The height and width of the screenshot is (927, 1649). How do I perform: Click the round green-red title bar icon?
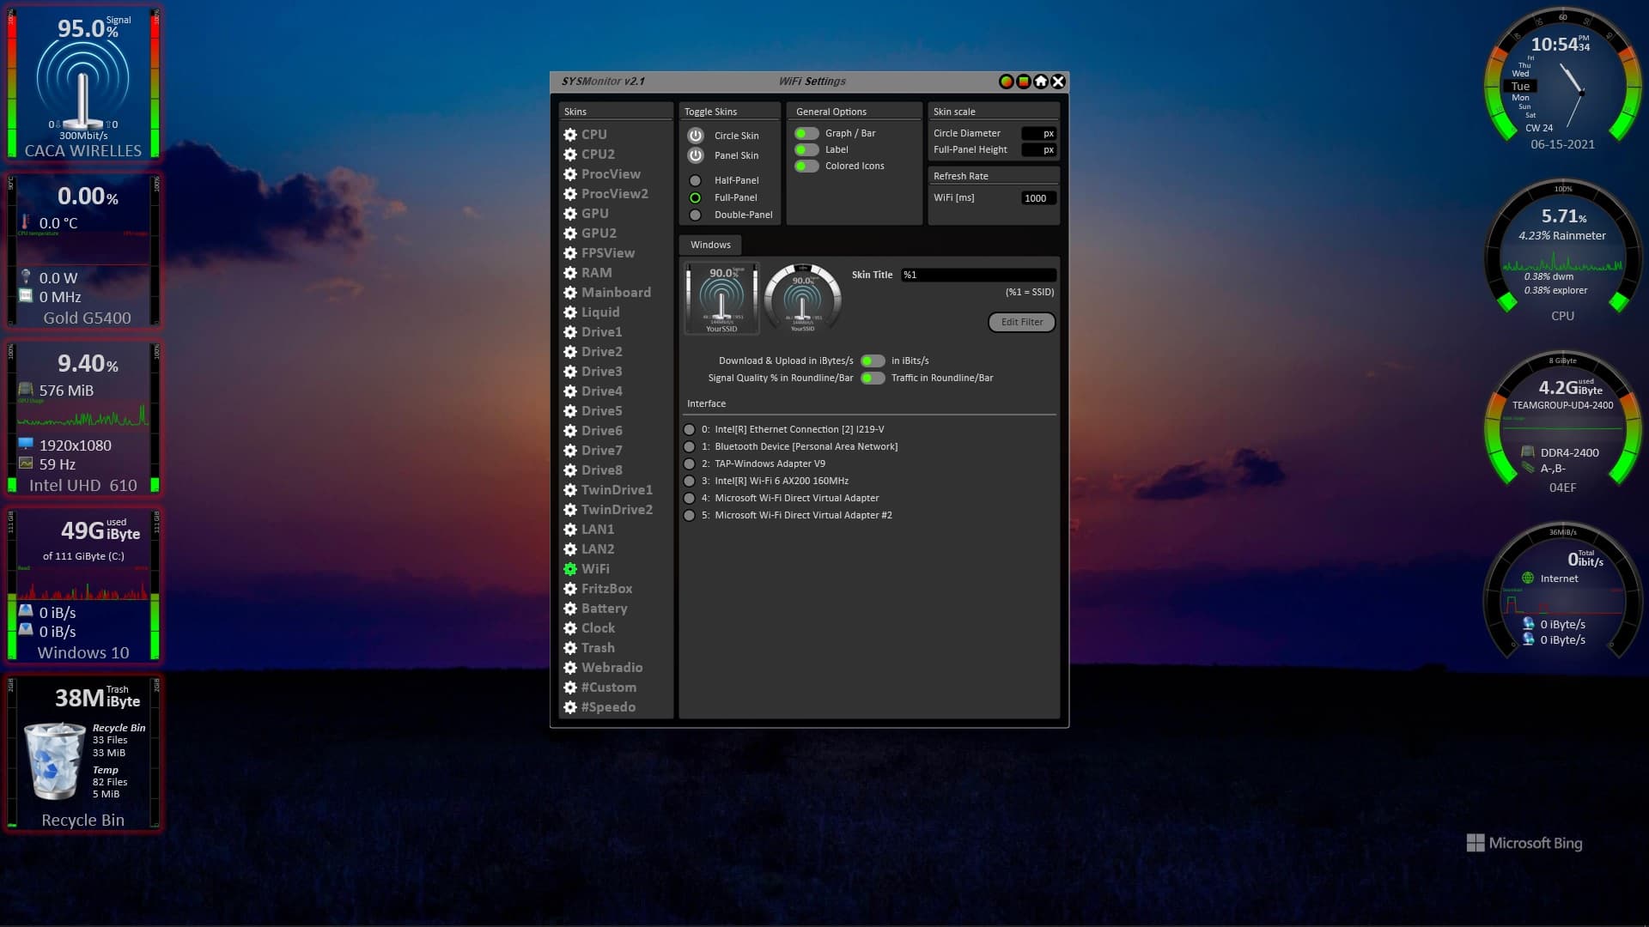1007,82
